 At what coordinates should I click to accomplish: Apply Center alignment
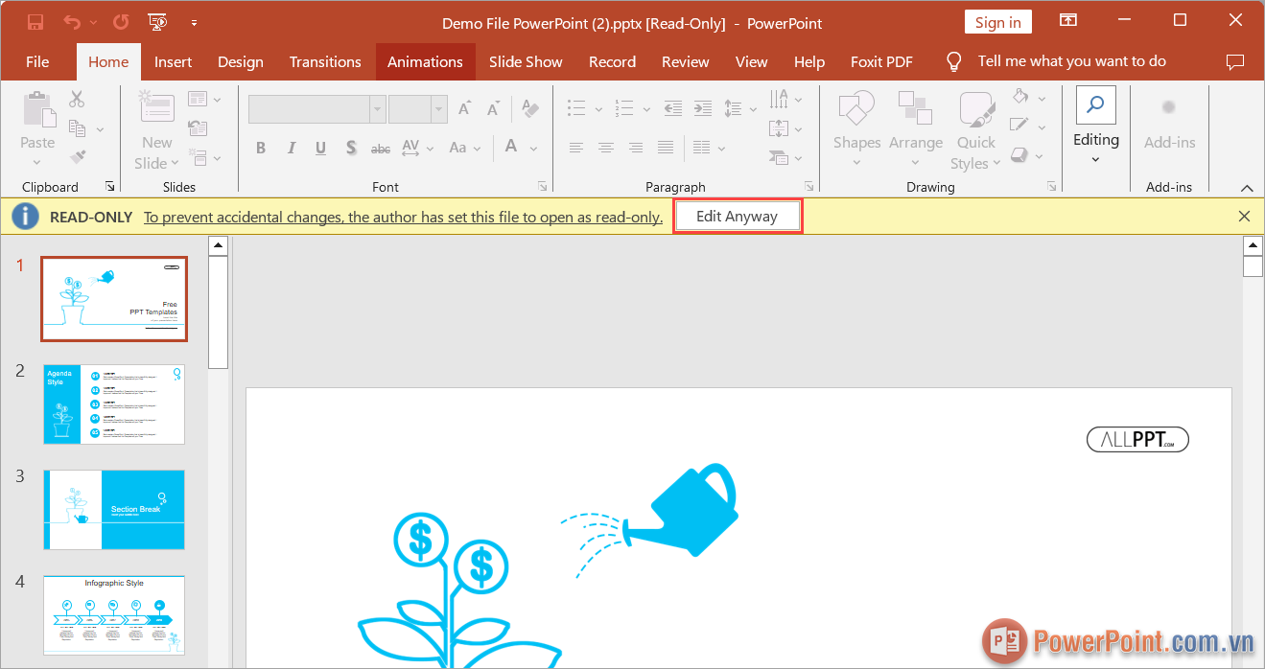(605, 147)
